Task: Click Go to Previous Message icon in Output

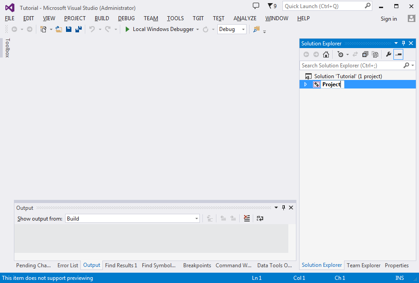Action: 223,218
